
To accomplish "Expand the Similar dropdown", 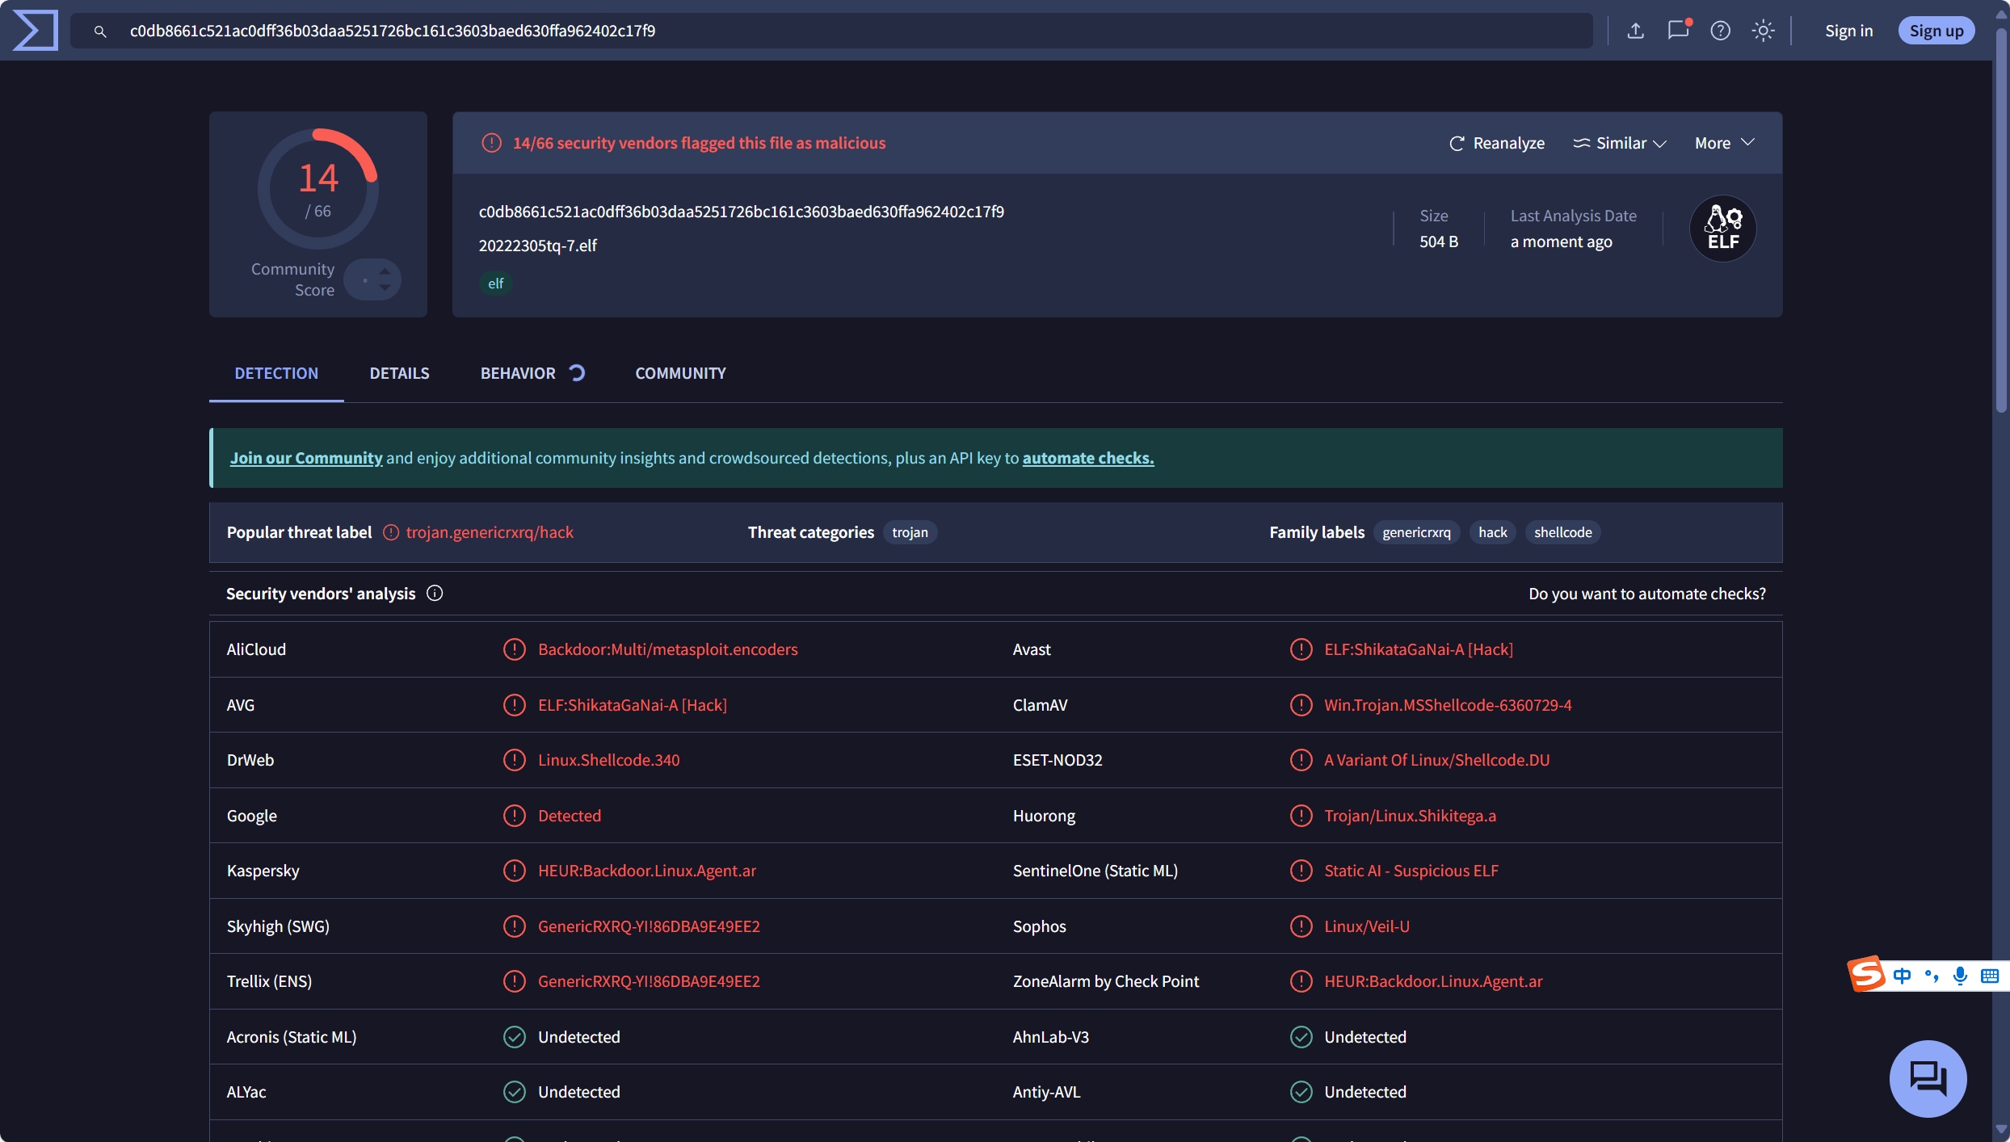I will [1620, 143].
